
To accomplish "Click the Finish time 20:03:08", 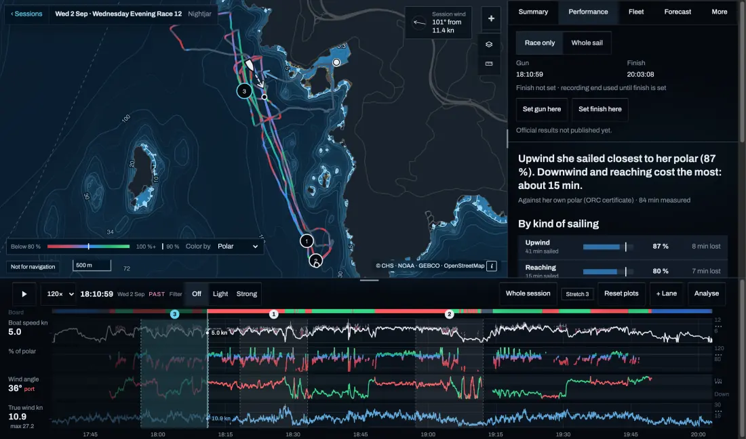I will (640, 75).
